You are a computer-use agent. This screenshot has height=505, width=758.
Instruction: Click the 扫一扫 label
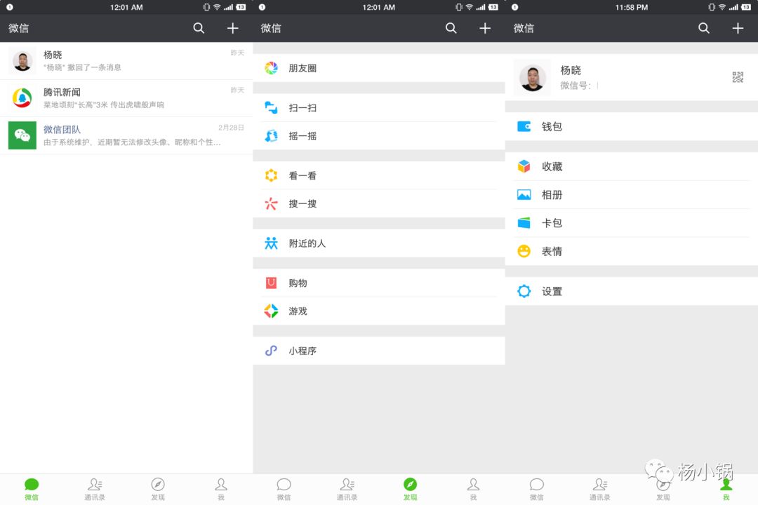pyautogui.click(x=302, y=108)
